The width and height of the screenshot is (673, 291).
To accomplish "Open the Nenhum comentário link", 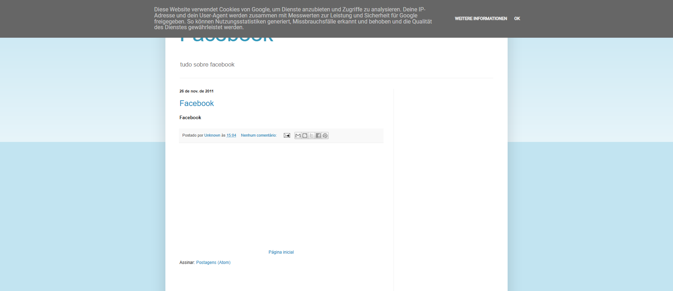I will [259, 136].
